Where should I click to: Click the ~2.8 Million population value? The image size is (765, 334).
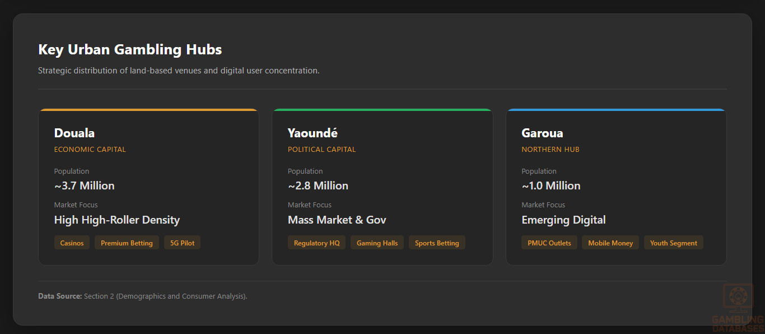[318, 185]
